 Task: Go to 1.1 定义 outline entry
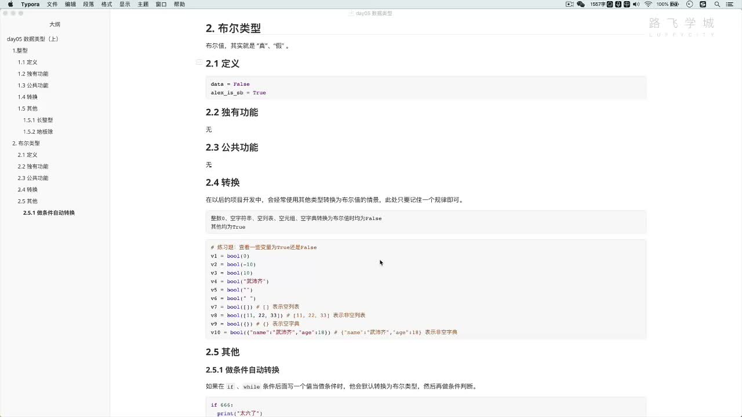coord(27,62)
